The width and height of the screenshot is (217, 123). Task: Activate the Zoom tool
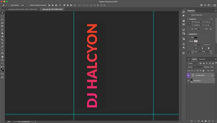point(2,60)
